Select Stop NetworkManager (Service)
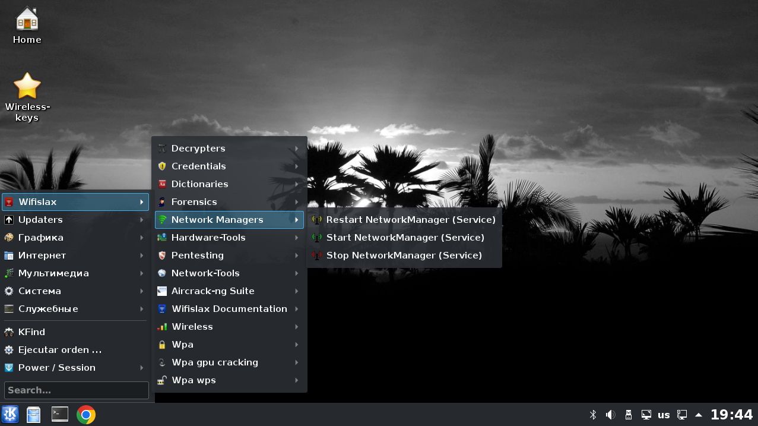 tap(404, 255)
